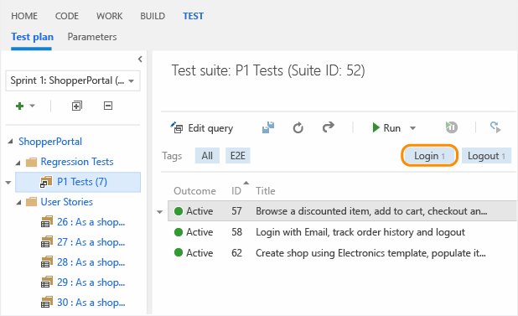Click the icon of requirement suite 26

coord(47,221)
